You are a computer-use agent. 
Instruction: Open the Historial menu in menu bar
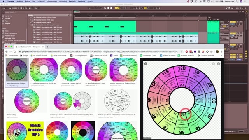pyautogui.click(x=41, y=2)
